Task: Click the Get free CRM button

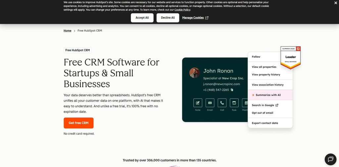Action: click(78, 123)
